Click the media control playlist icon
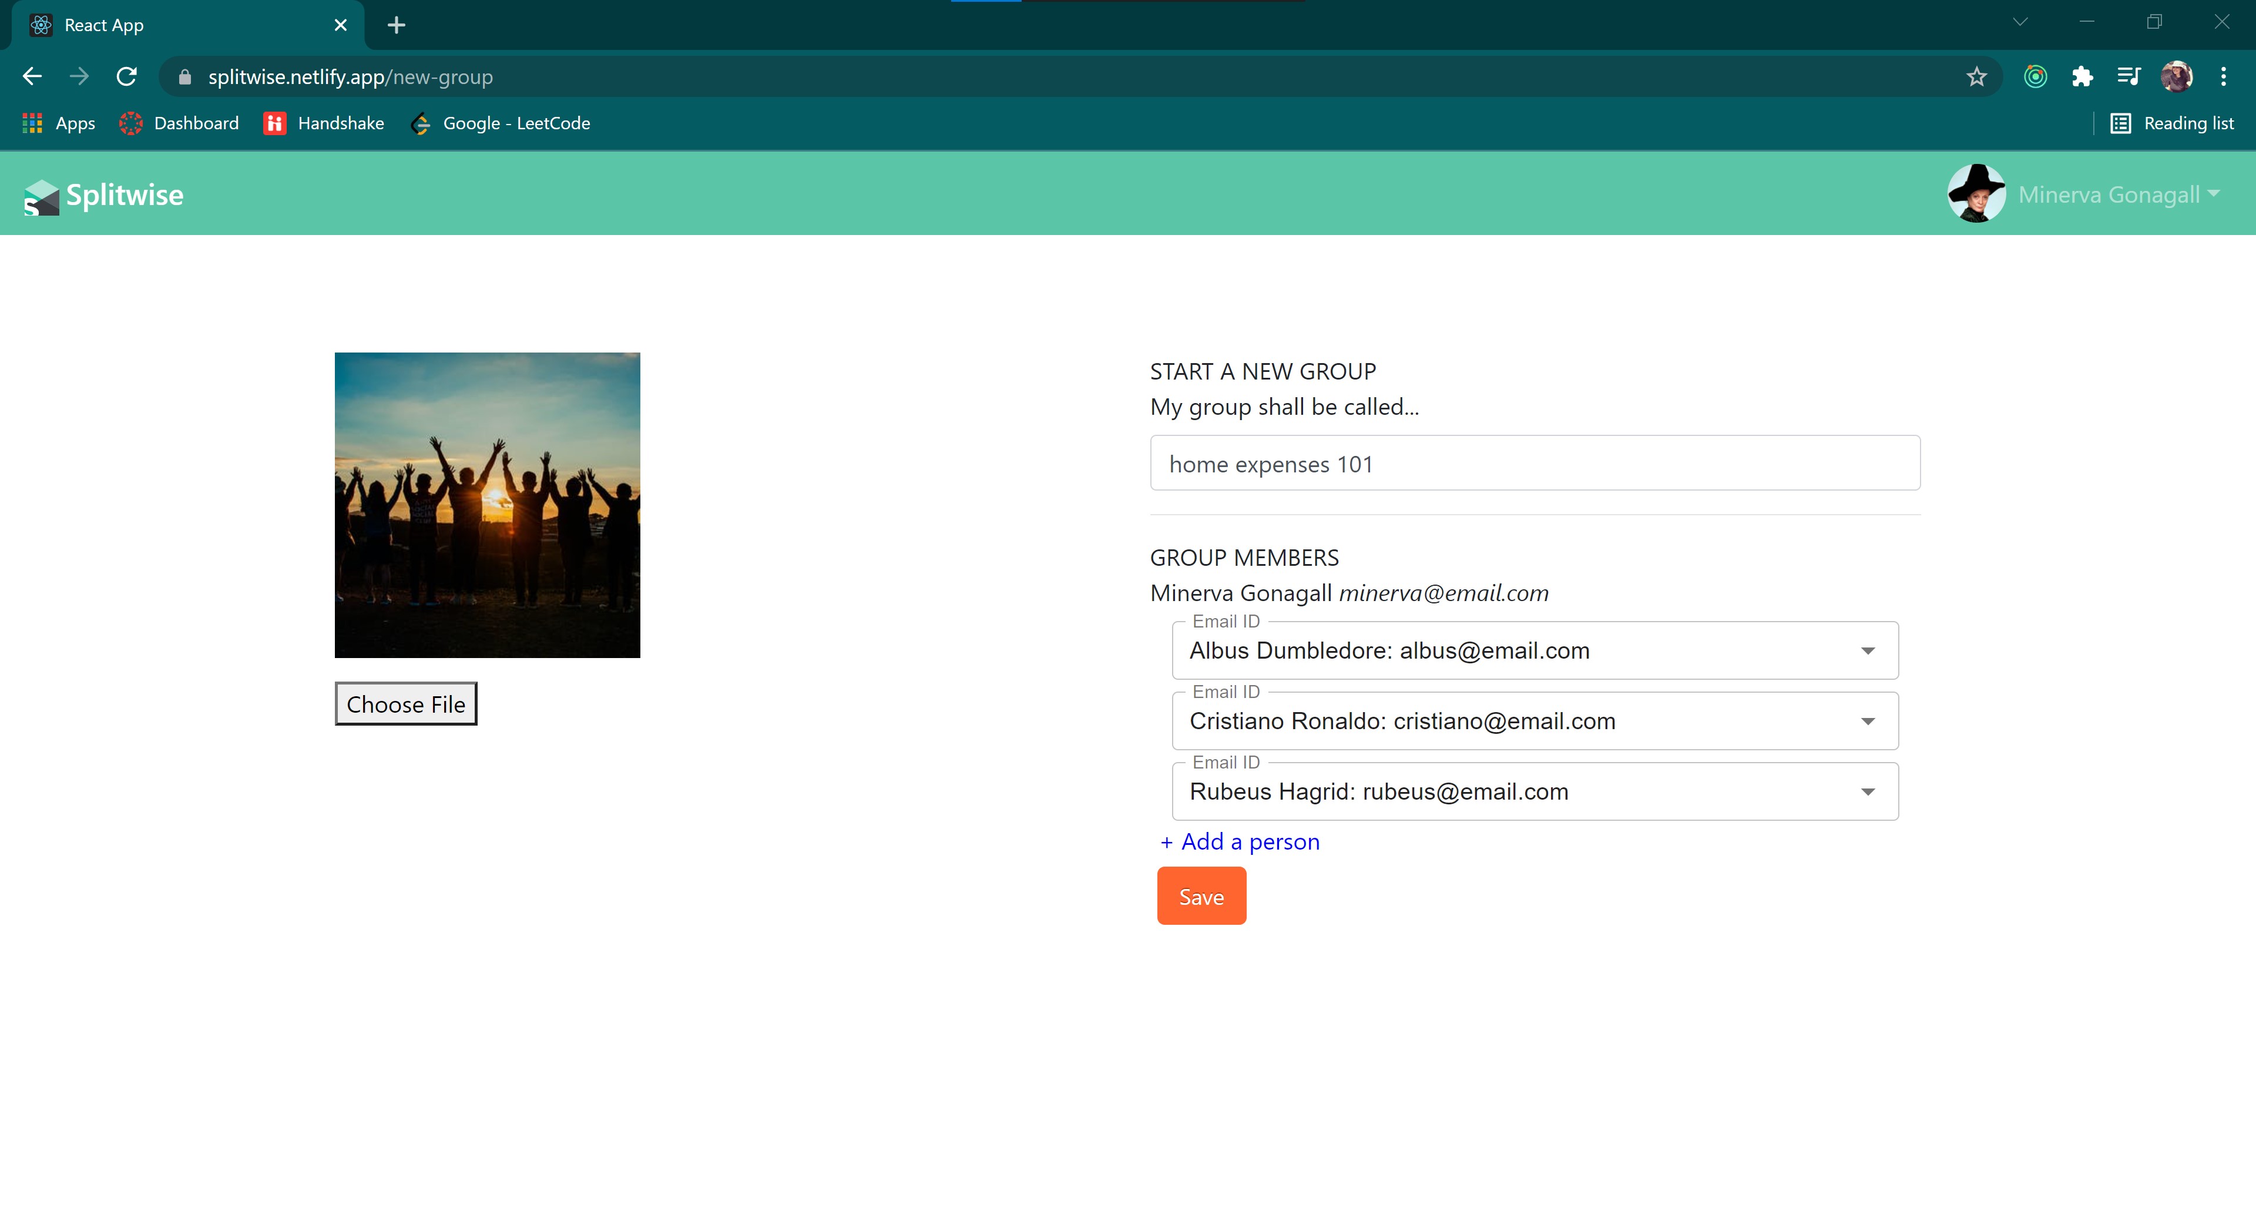Screen dimensions: 2256x1208 [2128, 77]
